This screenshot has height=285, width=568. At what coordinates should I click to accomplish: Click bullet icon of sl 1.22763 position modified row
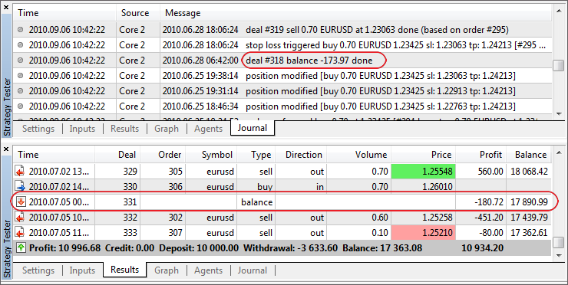tap(20, 106)
